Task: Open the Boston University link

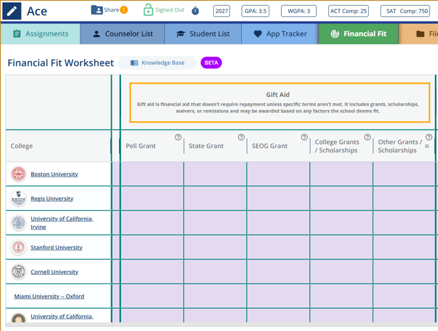Action: (54, 174)
